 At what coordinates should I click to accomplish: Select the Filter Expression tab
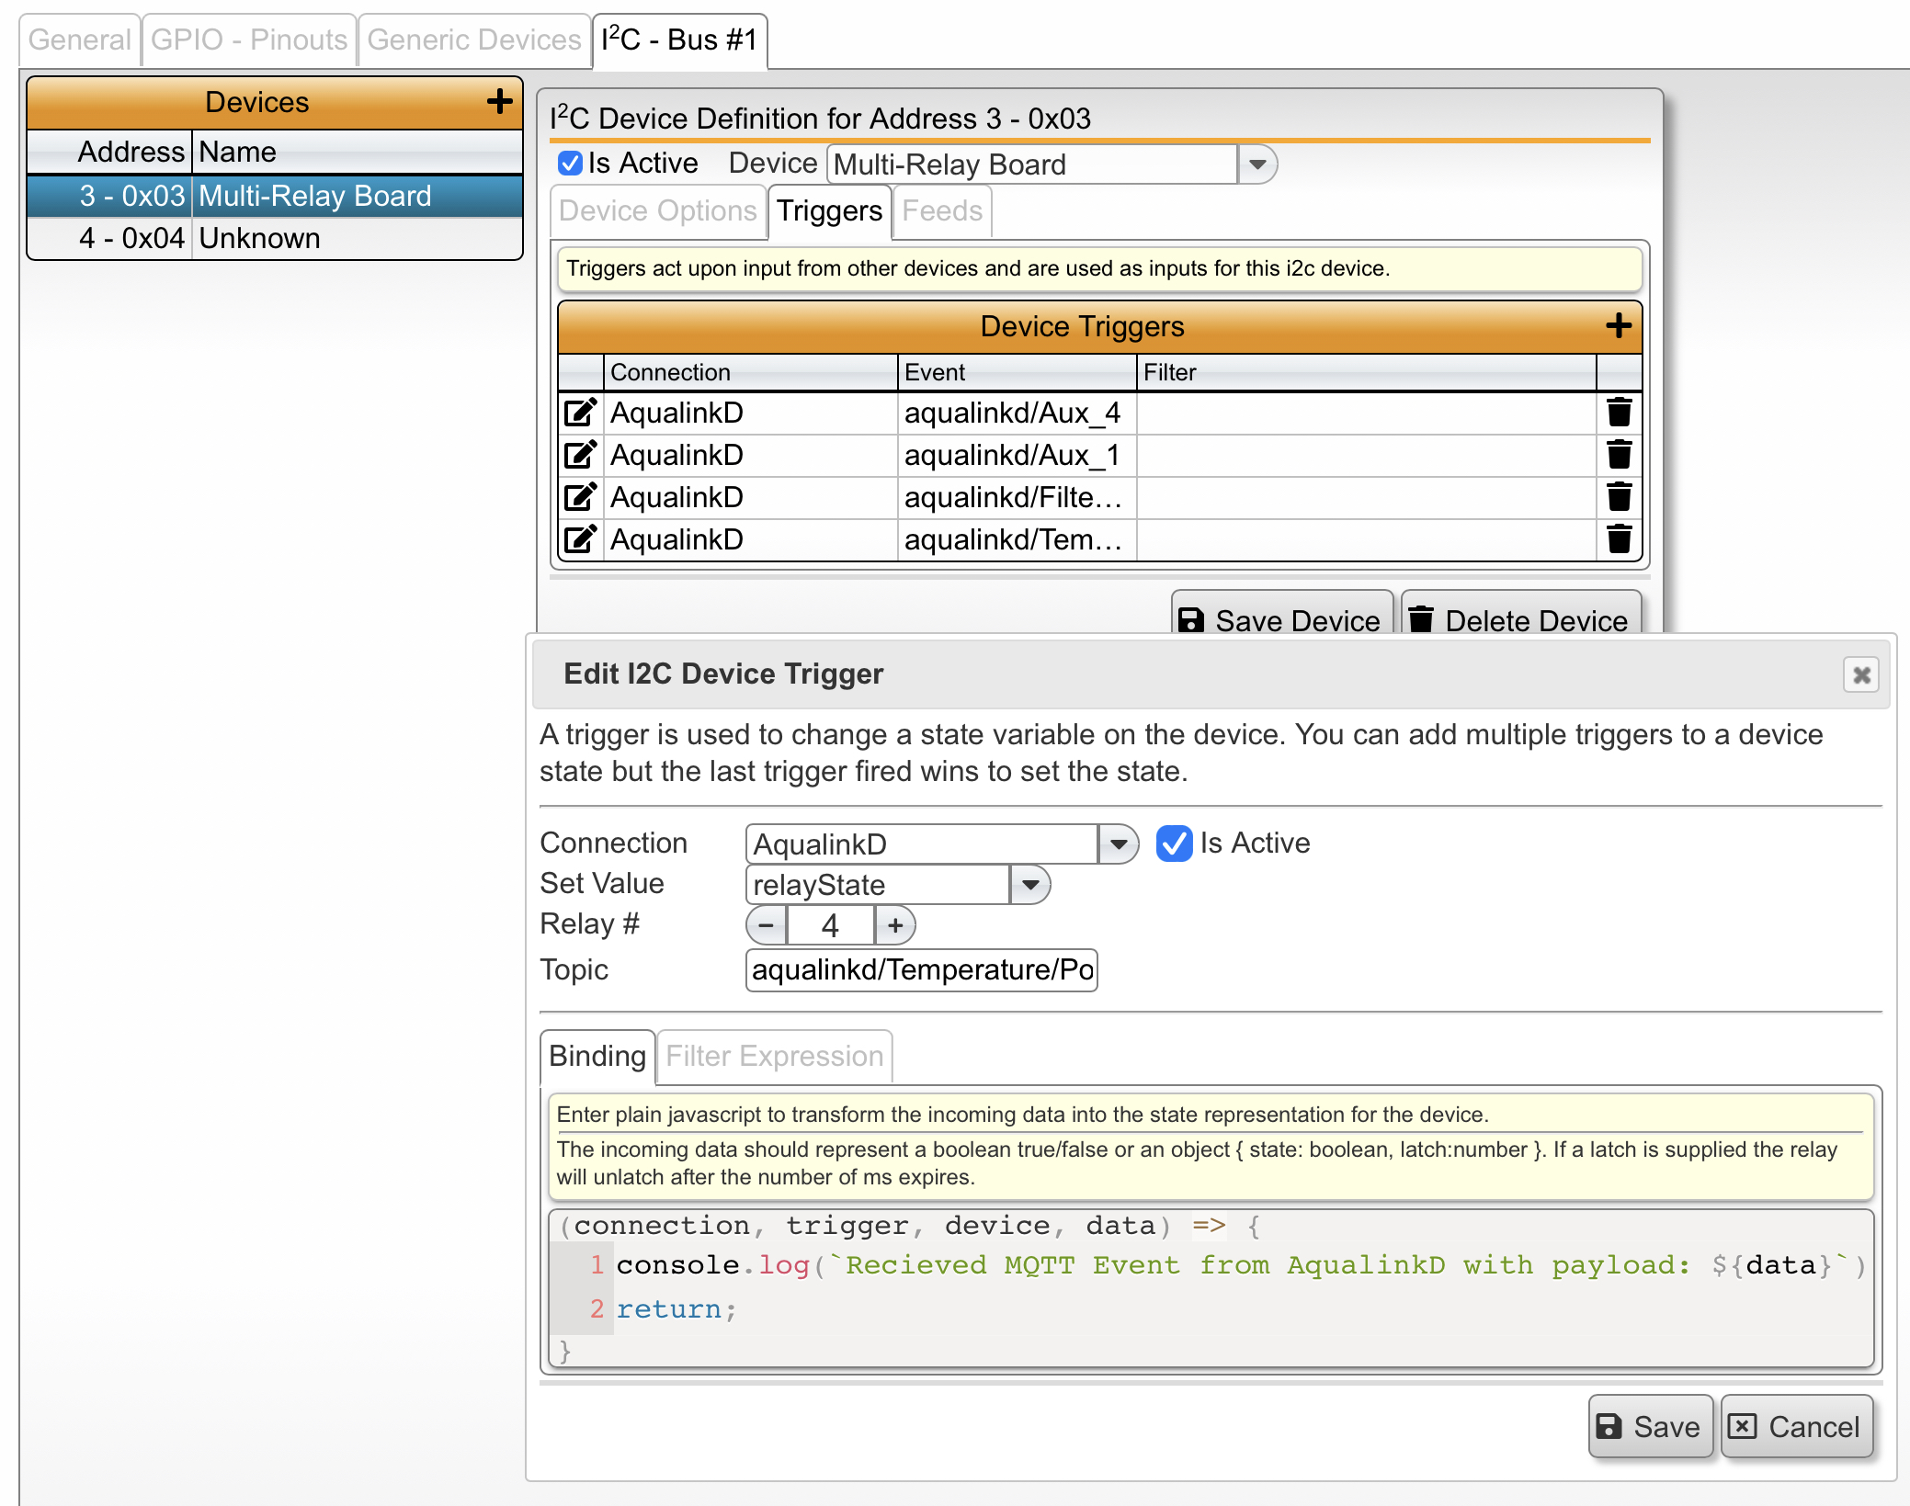pos(773,1056)
